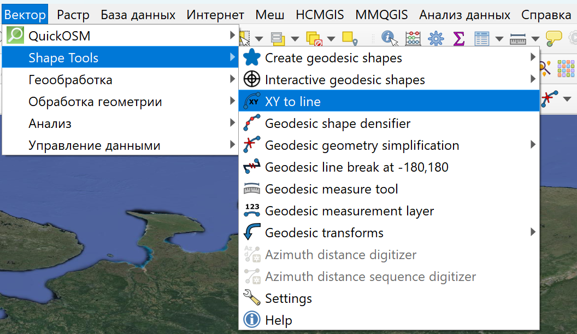Image resolution: width=577 pixels, height=334 pixels.
Task: Open dropdown arrow beside Select by Value icon
Action: point(295,39)
